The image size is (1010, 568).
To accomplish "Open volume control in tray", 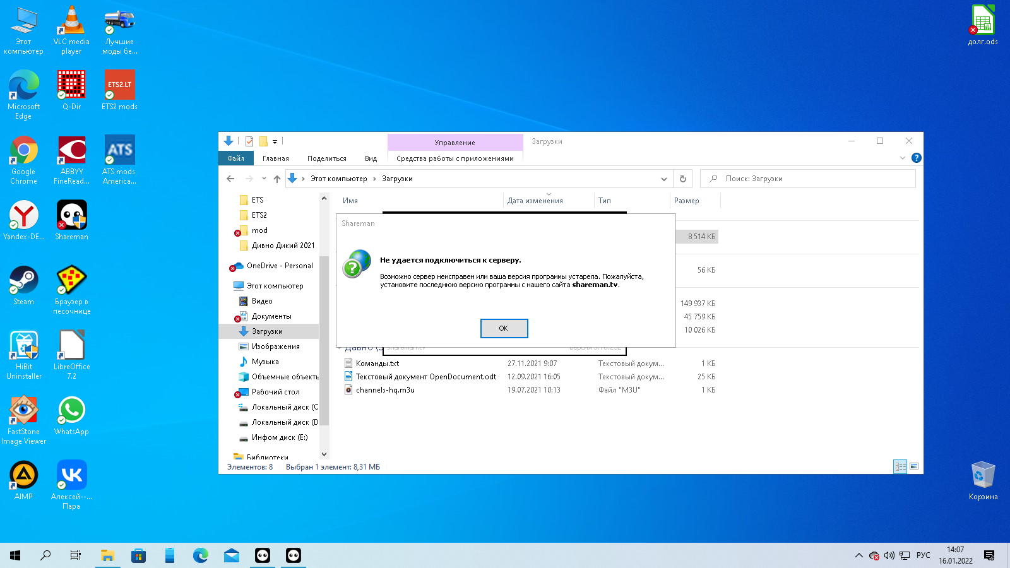I will point(889,555).
